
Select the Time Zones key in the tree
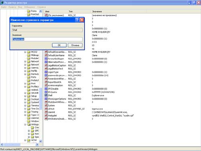[35, 109]
